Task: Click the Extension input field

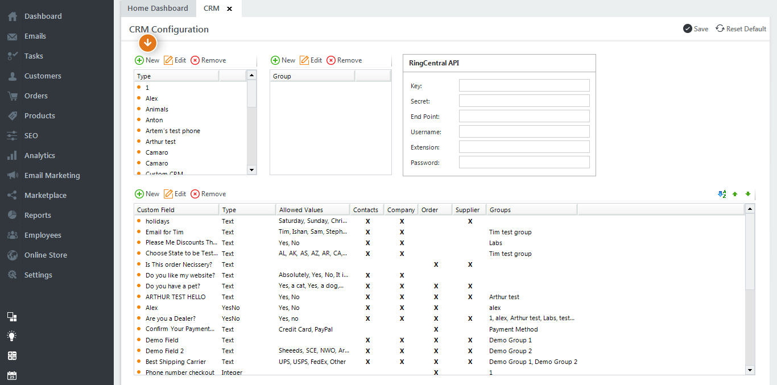Action: click(524, 147)
